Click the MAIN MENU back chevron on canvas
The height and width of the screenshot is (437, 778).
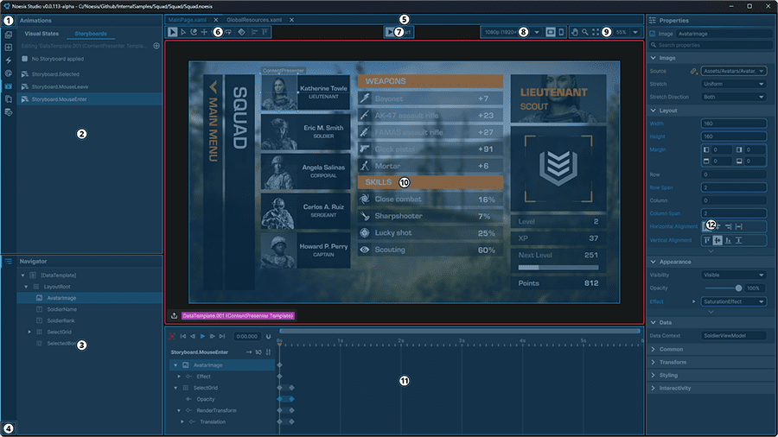pos(214,87)
